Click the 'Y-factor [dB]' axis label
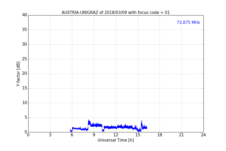The image size is (226, 151). (18, 74)
